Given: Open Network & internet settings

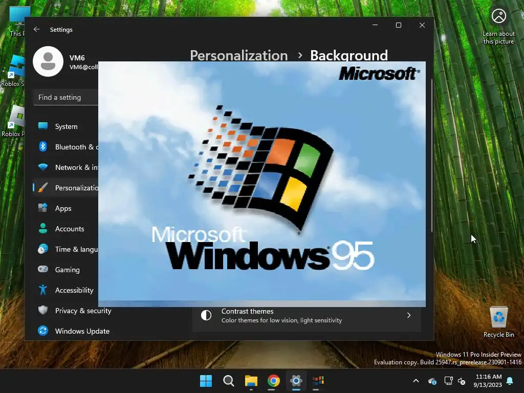Looking at the screenshot, I should 66,167.
